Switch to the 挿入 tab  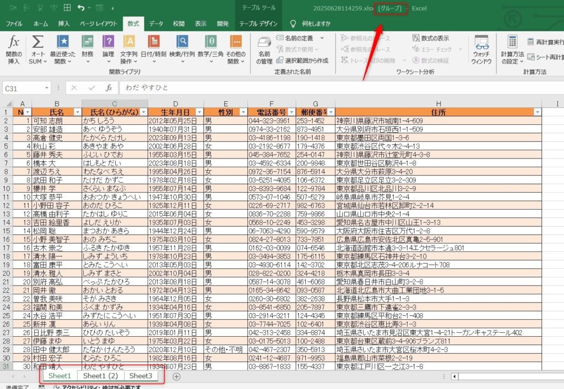tap(64, 24)
